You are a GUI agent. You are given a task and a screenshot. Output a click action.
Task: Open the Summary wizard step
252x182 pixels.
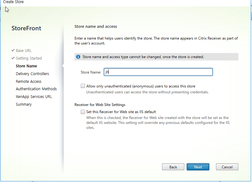[x=24, y=104]
